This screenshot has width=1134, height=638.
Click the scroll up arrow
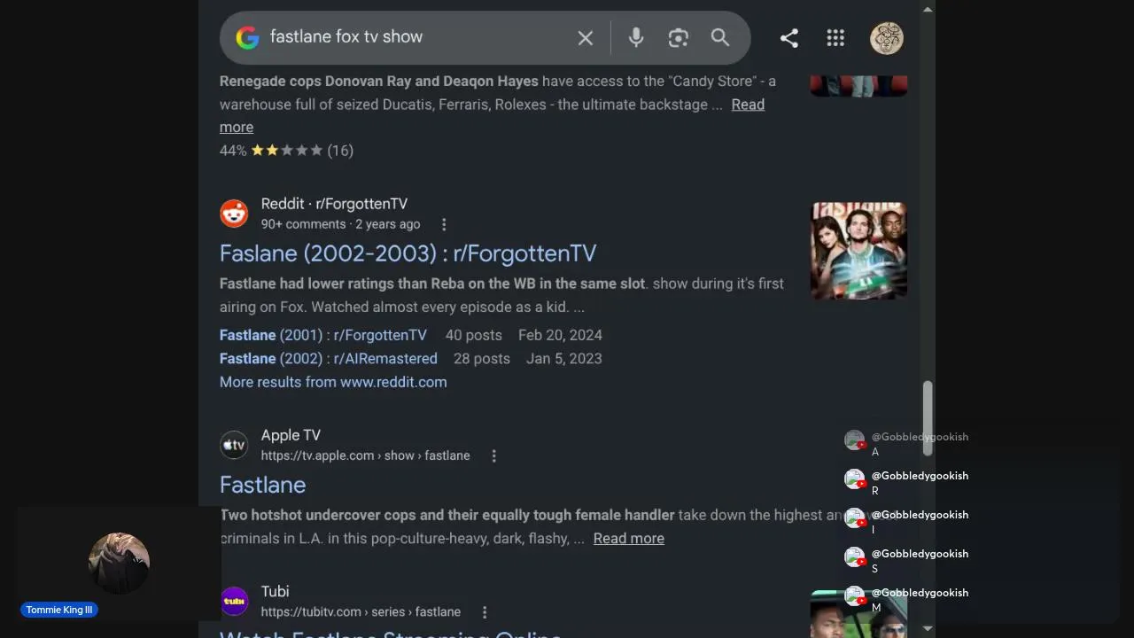click(x=928, y=9)
